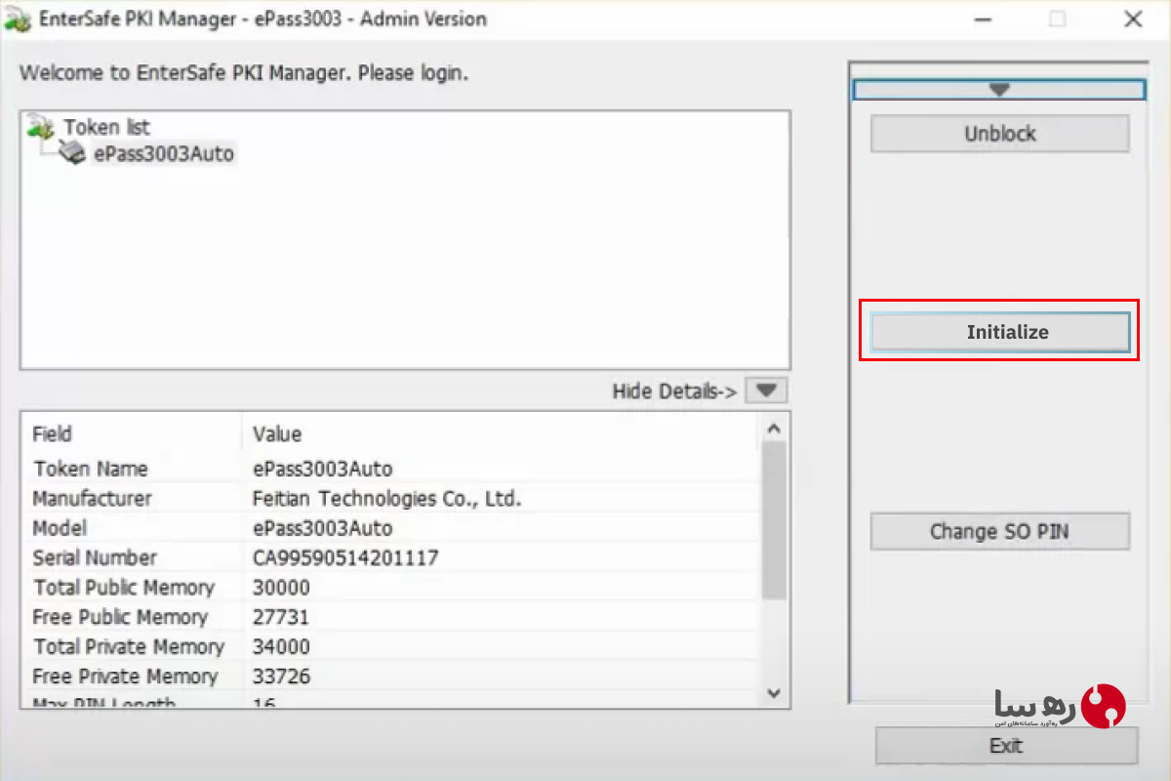Image resolution: width=1171 pixels, height=781 pixels.
Task: Open Change SO PIN dialog
Action: tap(999, 532)
